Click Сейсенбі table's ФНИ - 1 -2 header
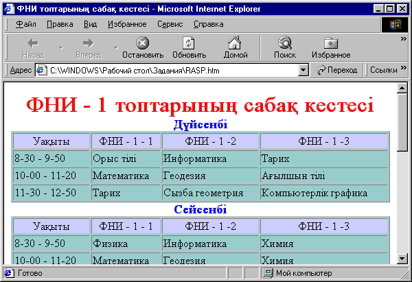Viewport: 412px width, 282px height. (x=211, y=226)
